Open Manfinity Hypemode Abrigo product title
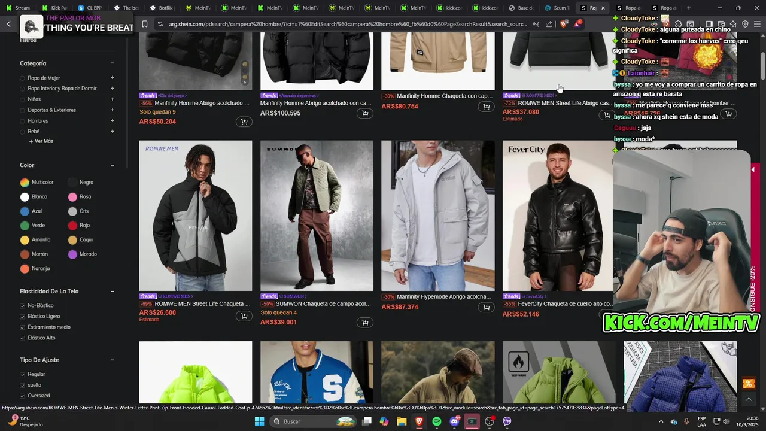The image size is (766, 431). click(445, 297)
